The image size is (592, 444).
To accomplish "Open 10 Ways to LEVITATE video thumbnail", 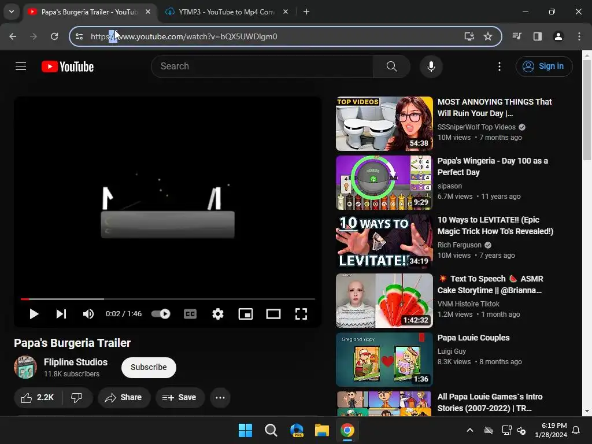I will [x=384, y=242].
